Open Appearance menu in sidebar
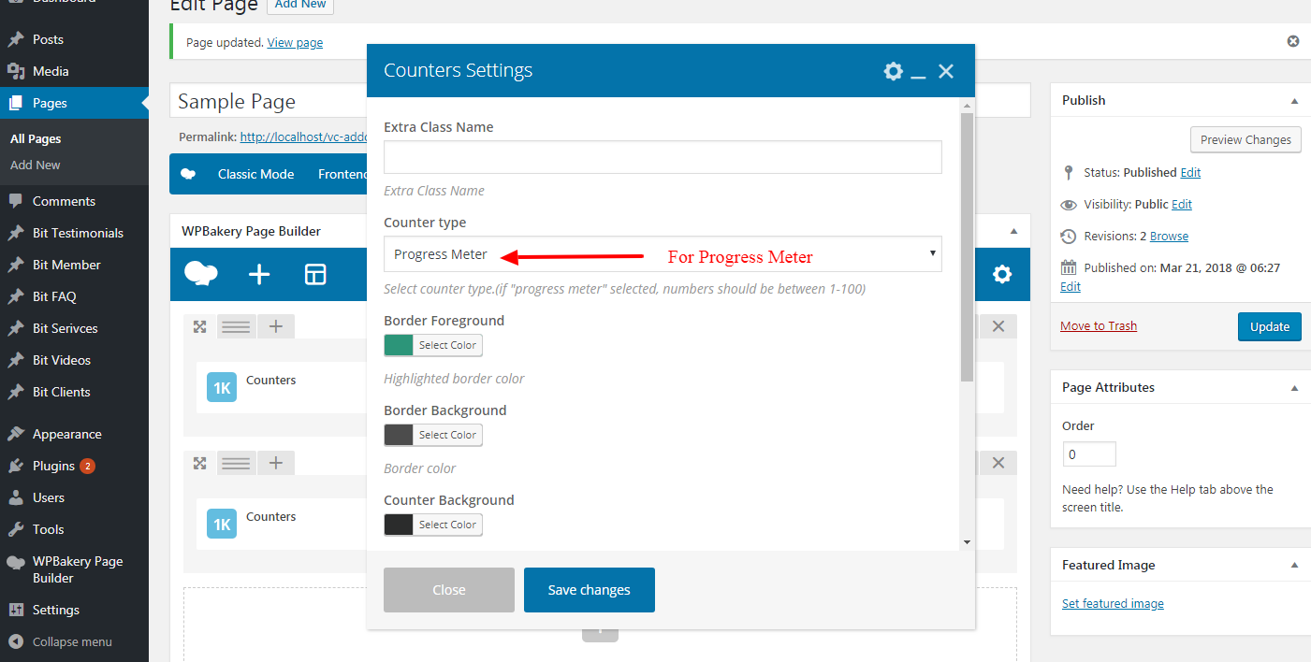This screenshot has height=662, width=1311. [66, 434]
